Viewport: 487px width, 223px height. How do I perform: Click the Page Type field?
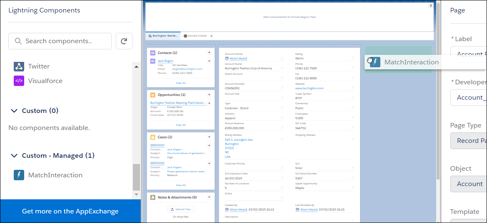[468, 141]
